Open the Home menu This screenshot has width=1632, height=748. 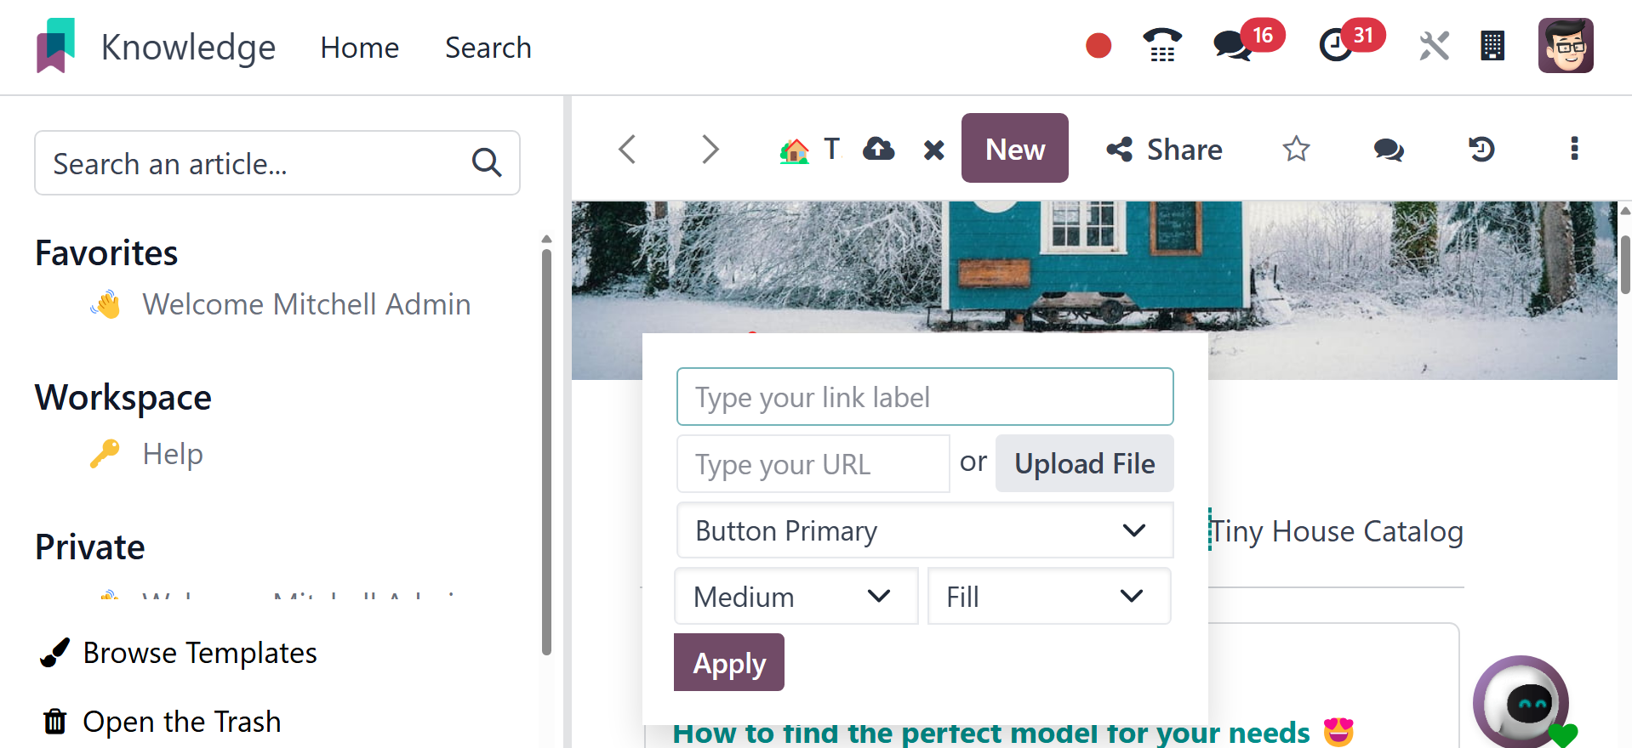(x=359, y=48)
